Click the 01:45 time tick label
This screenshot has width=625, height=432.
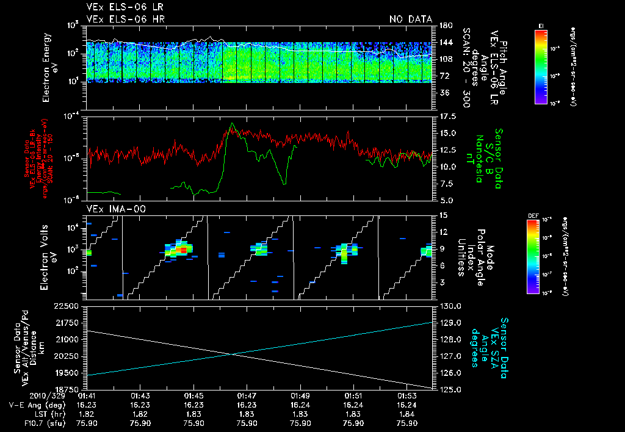click(x=193, y=396)
